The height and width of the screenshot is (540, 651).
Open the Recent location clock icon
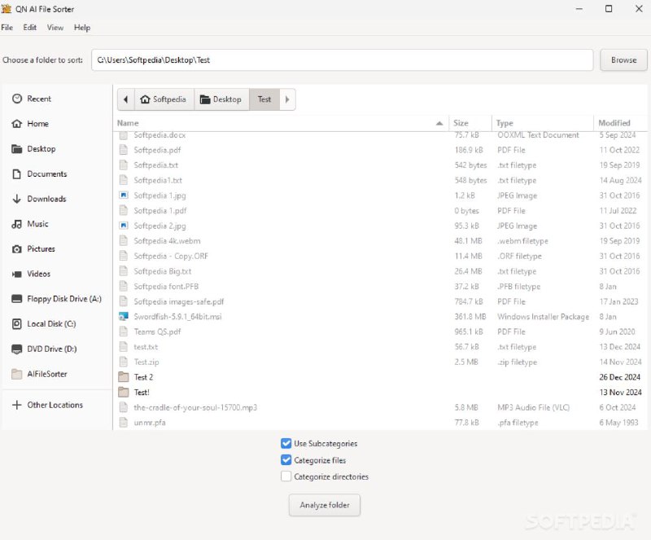tap(16, 99)
